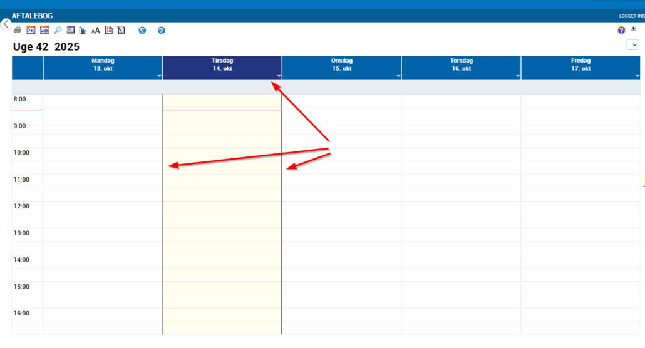645x348 pixels.
Task: Expand the chevron dropdown box at top right
Action: coord(632,44)
